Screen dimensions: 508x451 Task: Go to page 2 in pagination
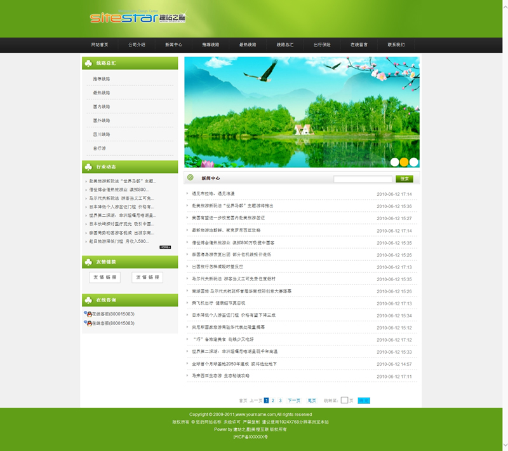[273, 401]
